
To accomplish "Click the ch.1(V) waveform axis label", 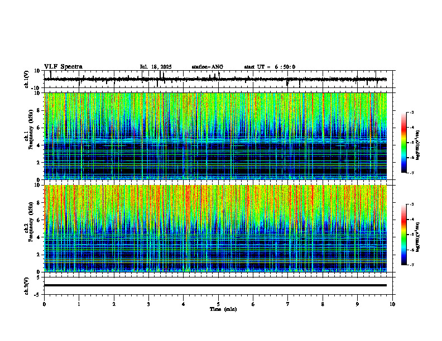I will [27, 79].
